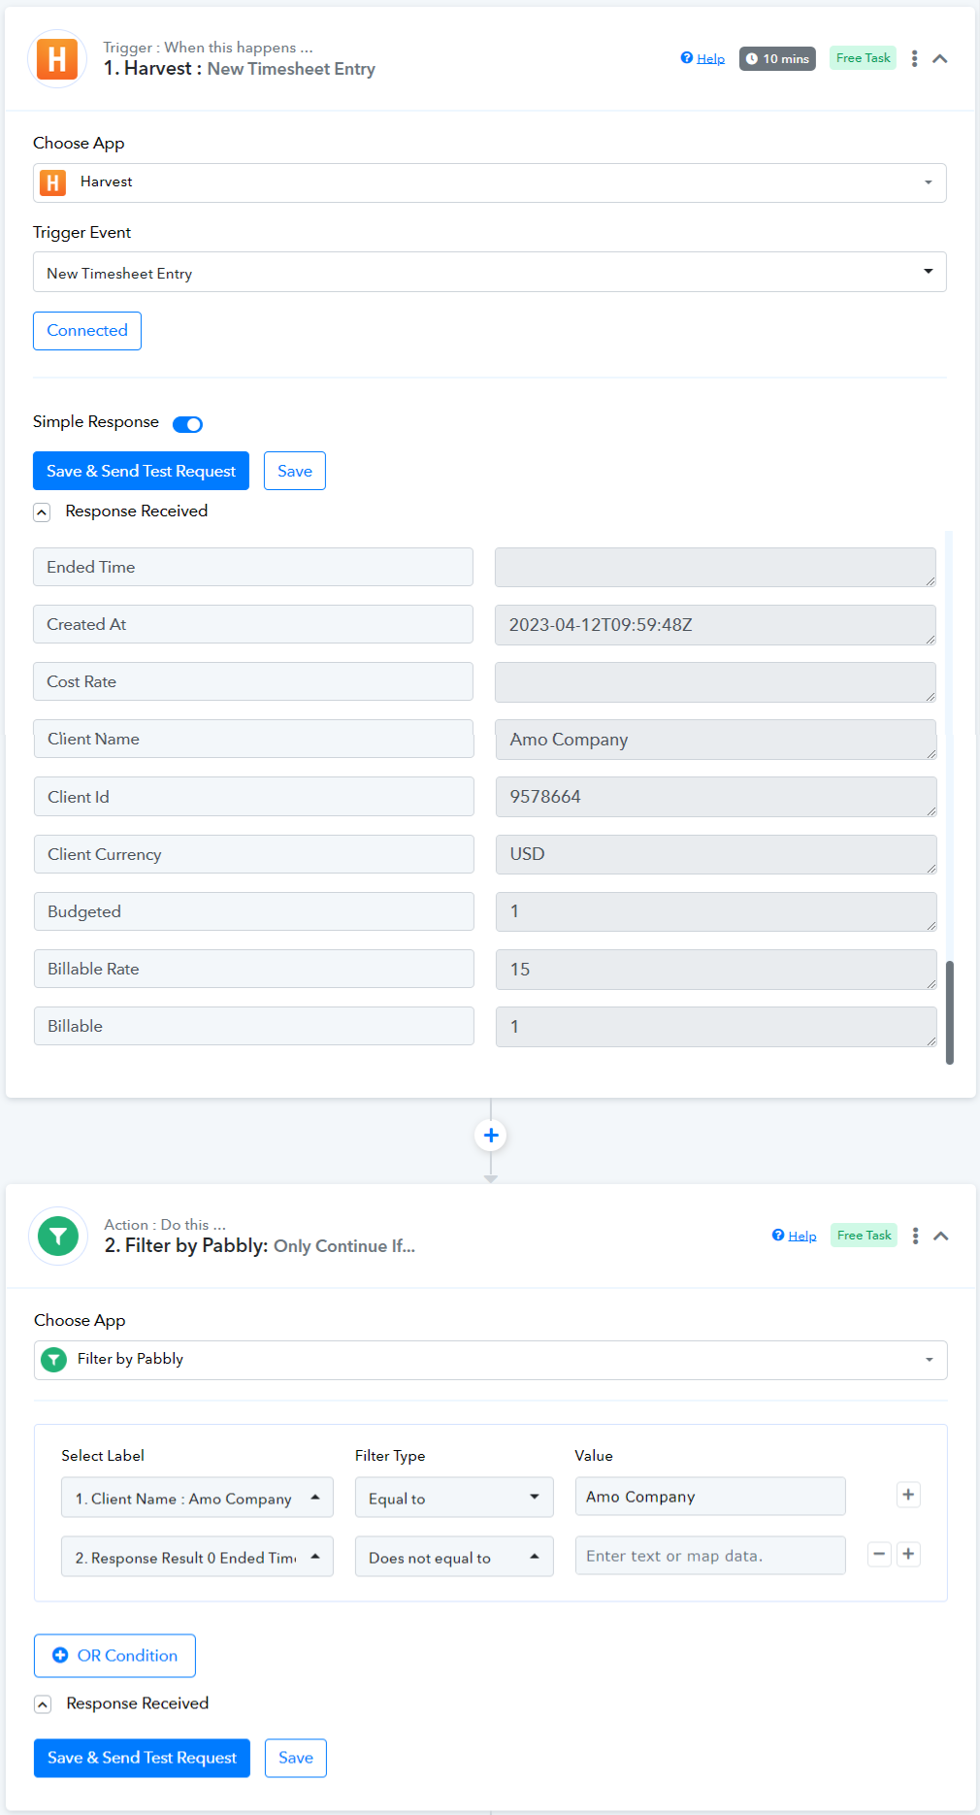Click the Billable Rate value 15
980x1815 pixels.
tap(715, 970)
